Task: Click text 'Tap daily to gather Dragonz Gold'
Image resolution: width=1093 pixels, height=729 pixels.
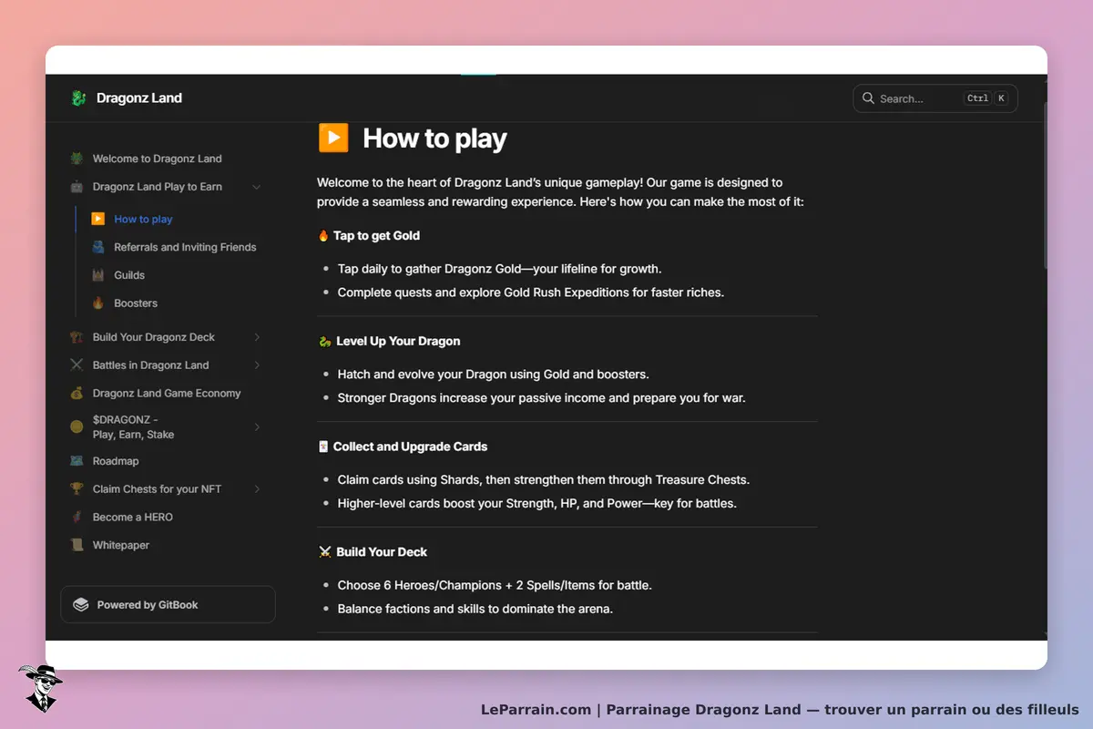Action: pos(435,269)
